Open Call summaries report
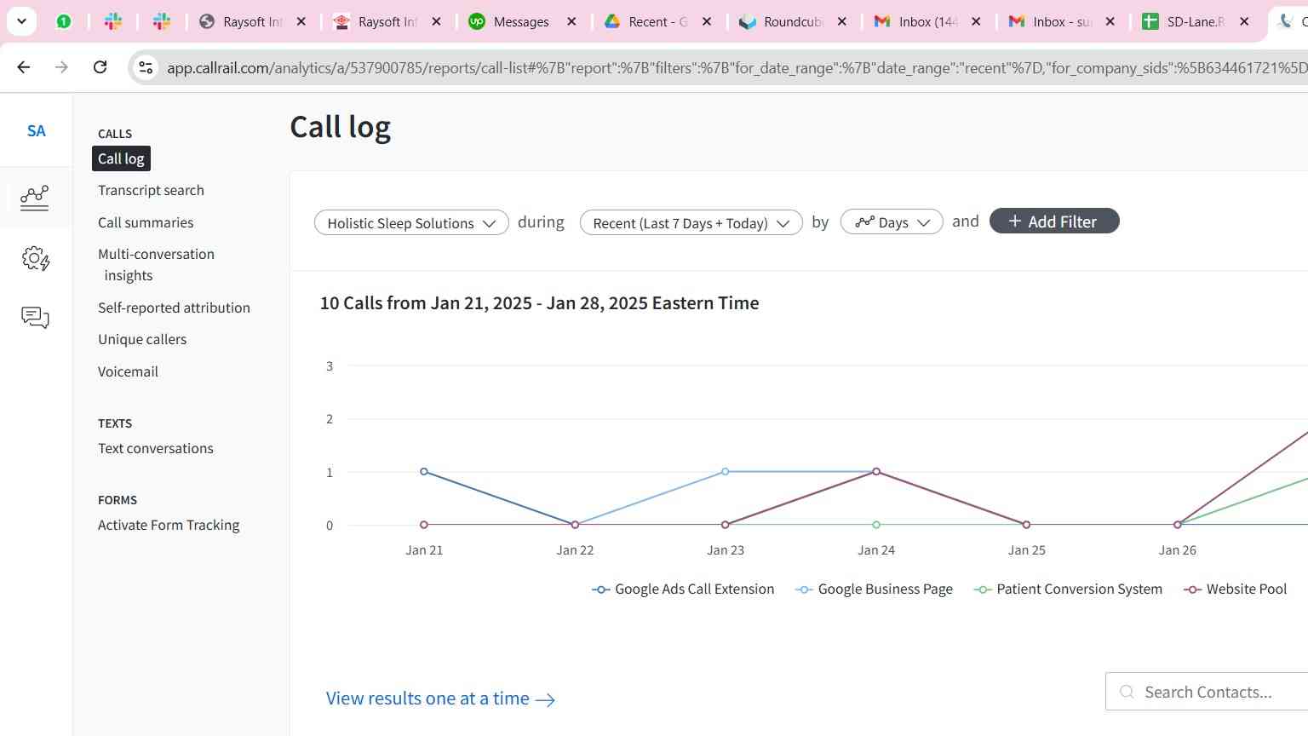1308x736 pixels. pyautogui.click(x=146, y=222)
